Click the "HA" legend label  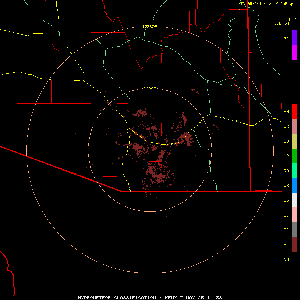click(x=286, y=111)
